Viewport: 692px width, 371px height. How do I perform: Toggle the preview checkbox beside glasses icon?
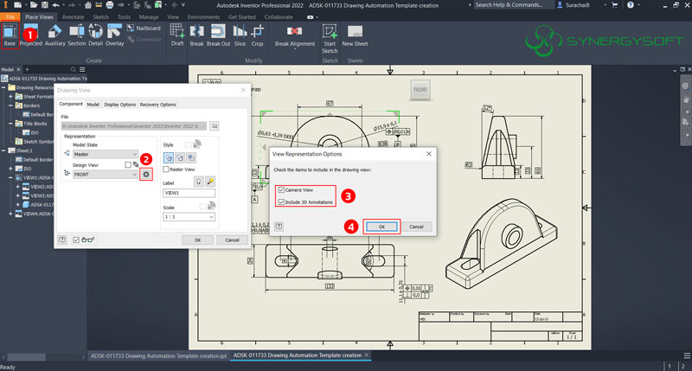[x=76, y=240]
